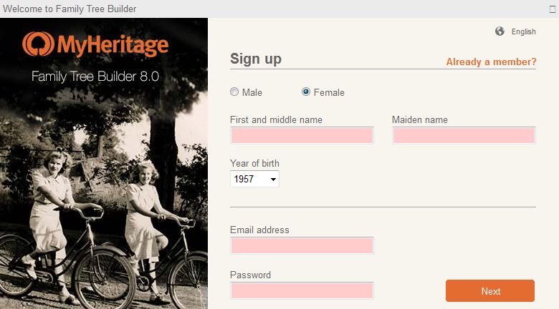Select the Female radio button
Screen dimensions: 559x309
click(306, 92)
